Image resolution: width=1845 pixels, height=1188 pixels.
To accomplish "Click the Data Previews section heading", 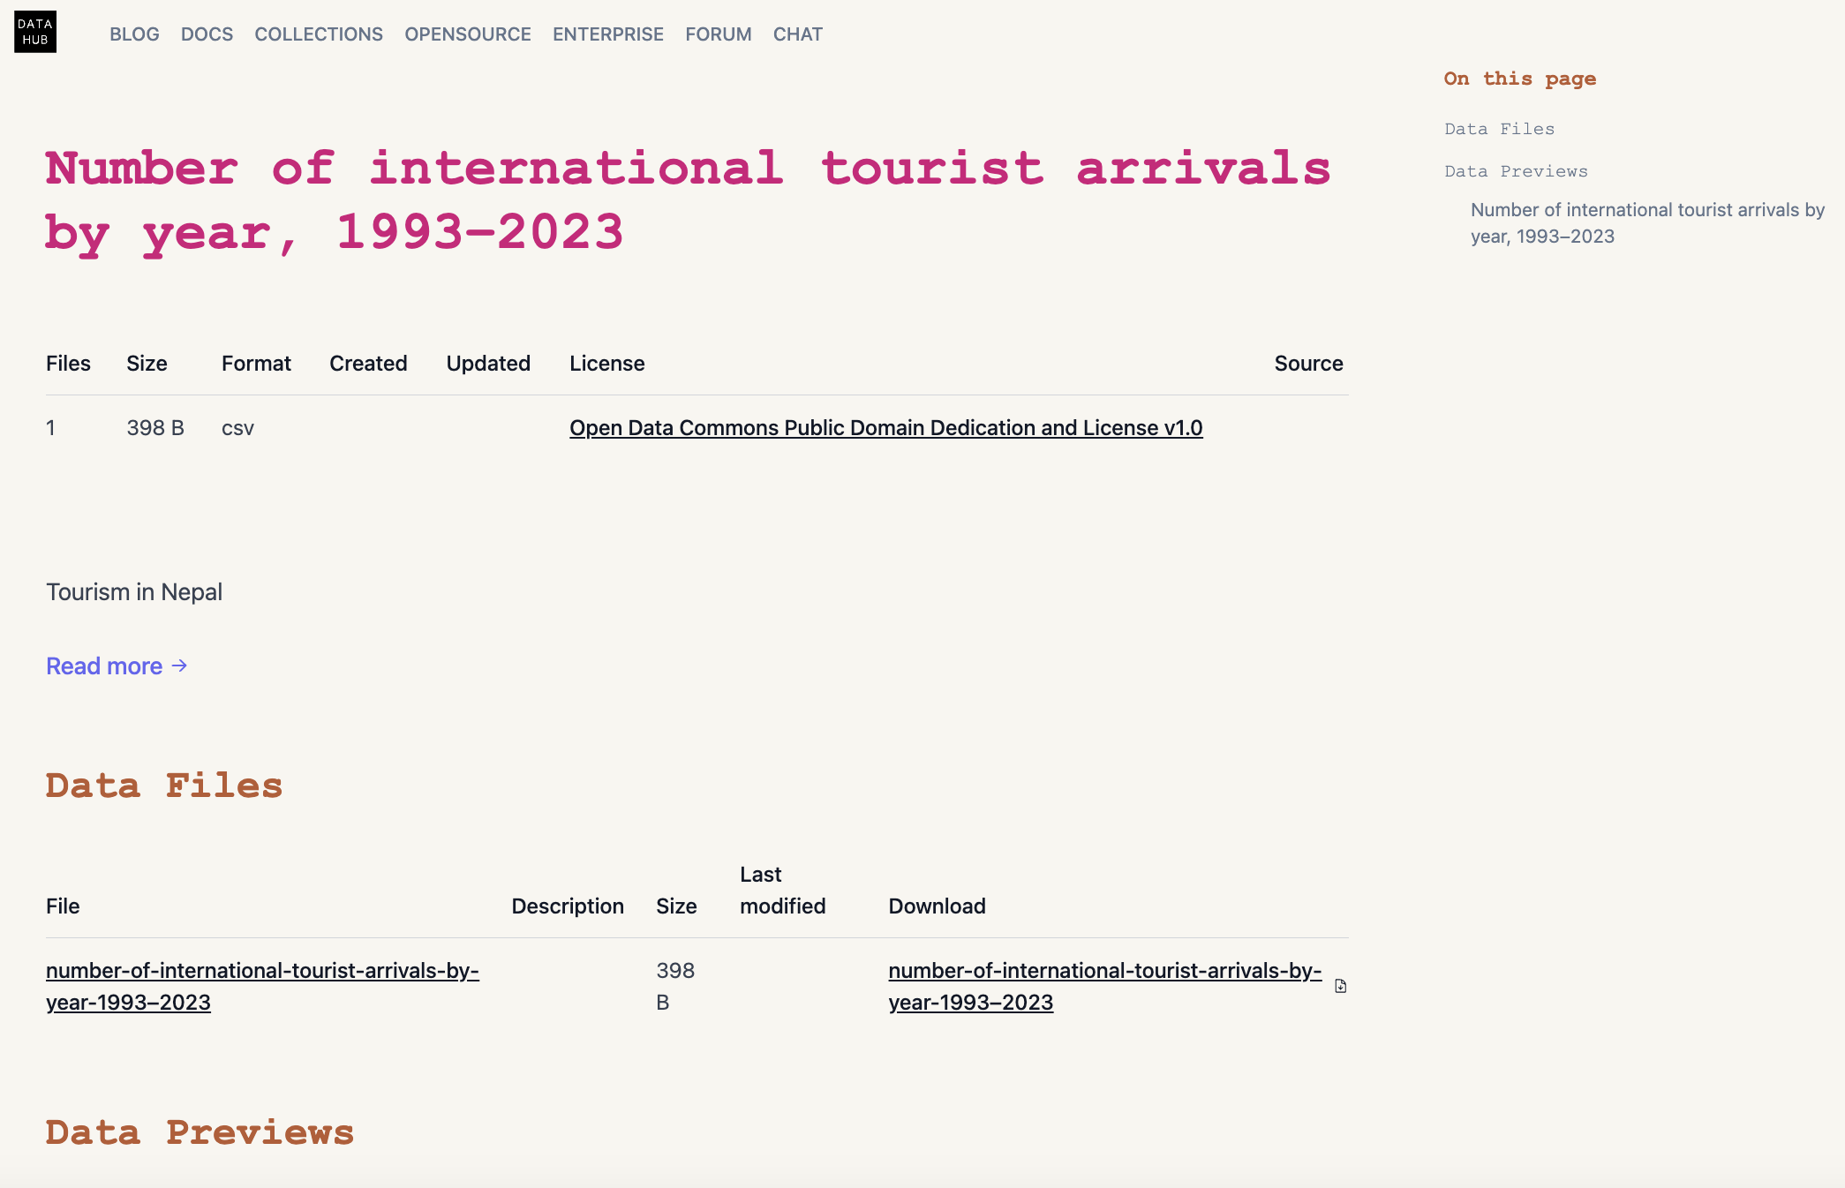I will tap(200, 1132).
